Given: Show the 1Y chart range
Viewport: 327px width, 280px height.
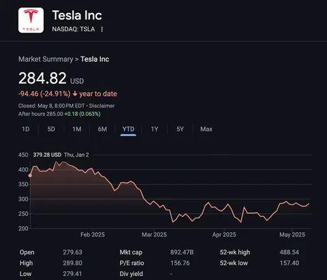Looking at the screenshot, I should (155, 129).
